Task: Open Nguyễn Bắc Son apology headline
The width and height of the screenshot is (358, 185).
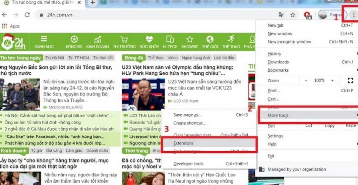Action: click(56, 70)
